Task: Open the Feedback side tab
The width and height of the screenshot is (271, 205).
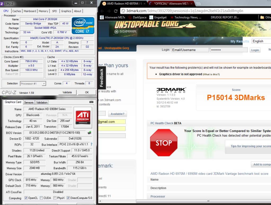Action: click(x=102, y=78)
